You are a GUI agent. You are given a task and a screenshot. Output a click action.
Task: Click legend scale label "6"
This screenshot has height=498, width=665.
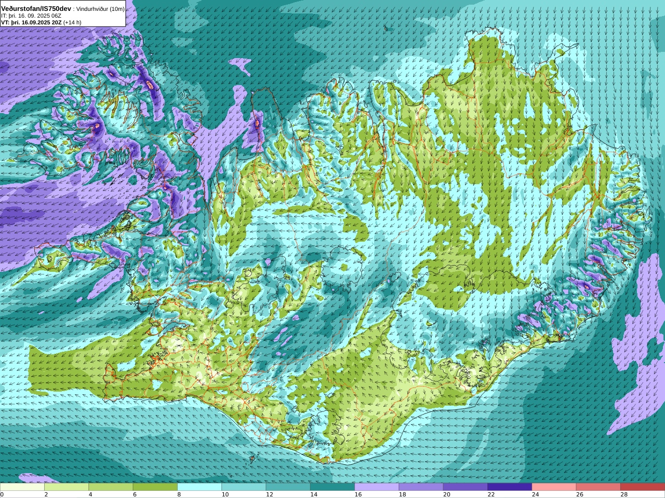point(135,494)
